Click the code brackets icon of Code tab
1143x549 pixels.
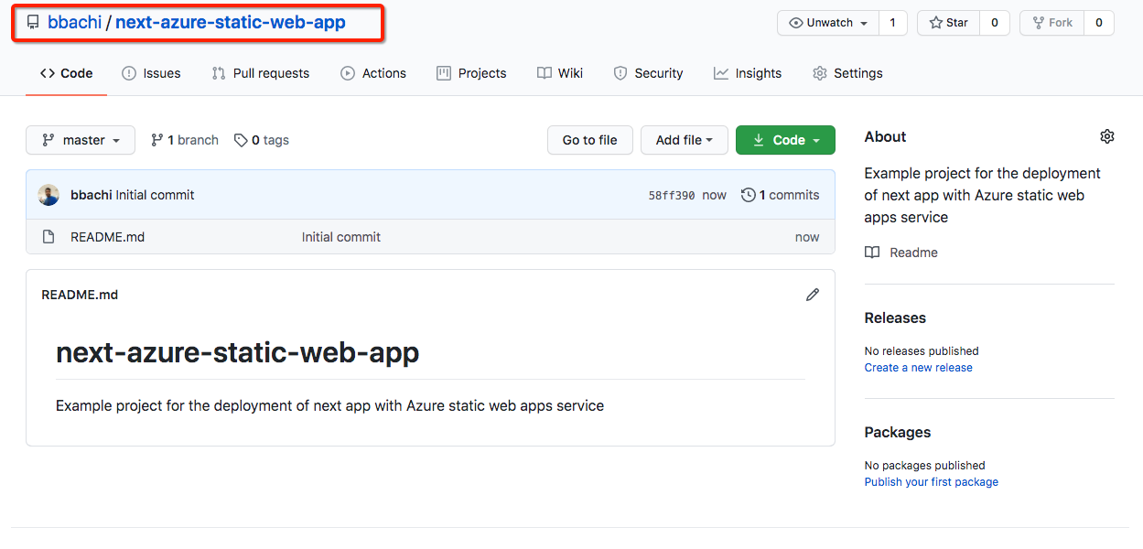click(48, 73)
